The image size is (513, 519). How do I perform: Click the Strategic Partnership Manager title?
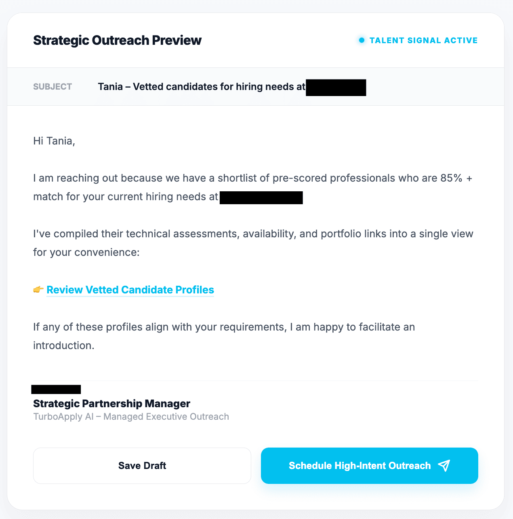click(111, 404)
